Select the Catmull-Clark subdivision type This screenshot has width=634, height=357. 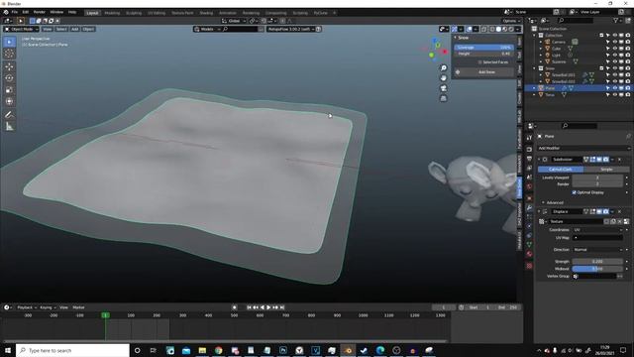561,170
